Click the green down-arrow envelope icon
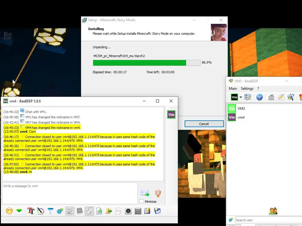The width and height of the screenshot is (302, 226). [19, 211]
